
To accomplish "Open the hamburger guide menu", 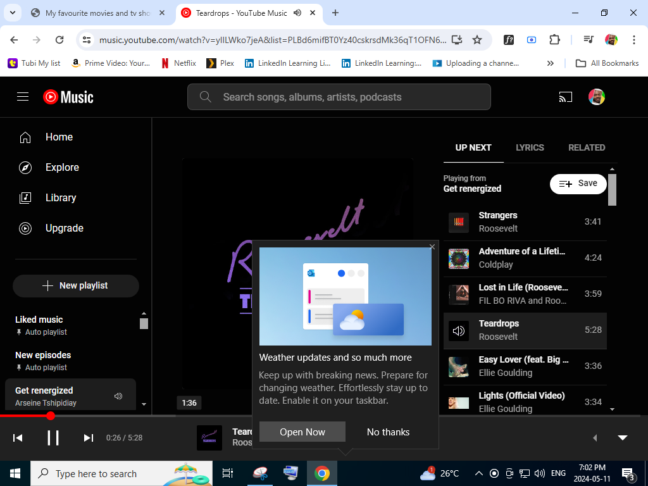I will coord(23,97).
